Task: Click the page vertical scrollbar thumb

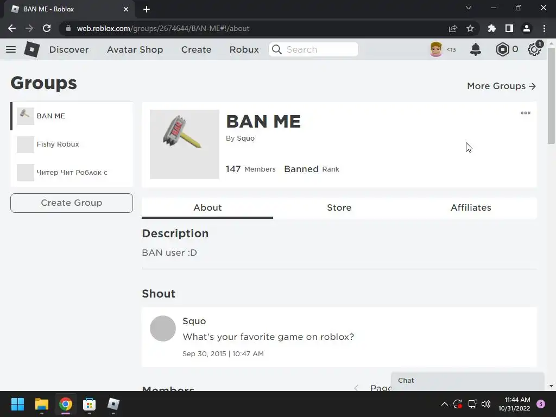Action: pos(551,96)
